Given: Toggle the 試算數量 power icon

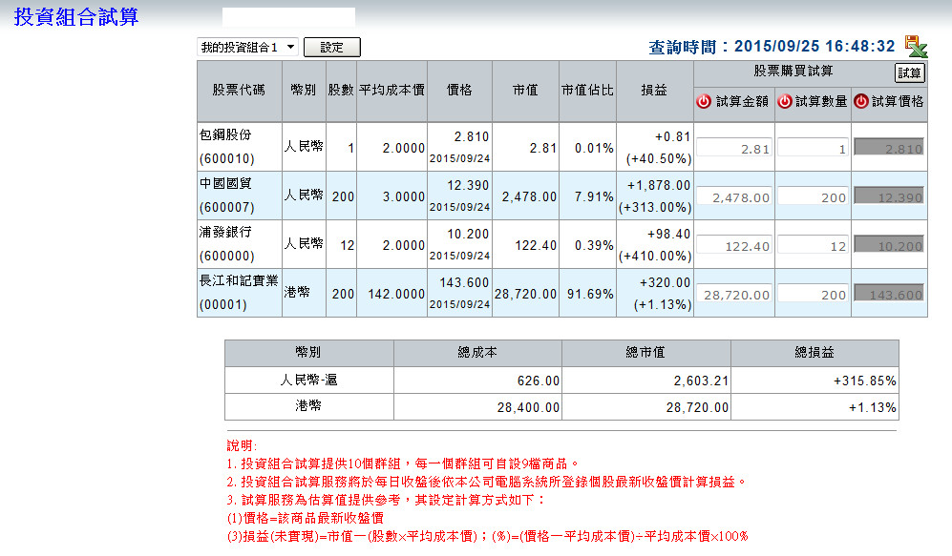Looking at the screenshot, I should (785, 102).
